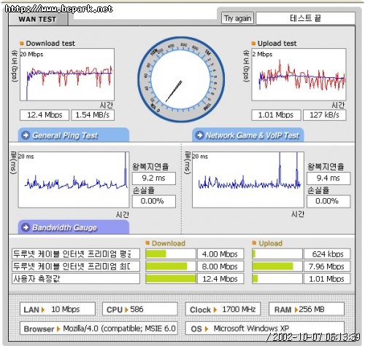The image size is (365, 346).
Task: Select the 두루넷 케이블 인터넷 프리미엄 평균 row label
Action: (76, 254)
